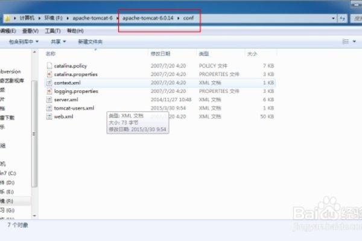Select the (G:) drive in sidebar
The image size is (362, 241).
point(7,210)
